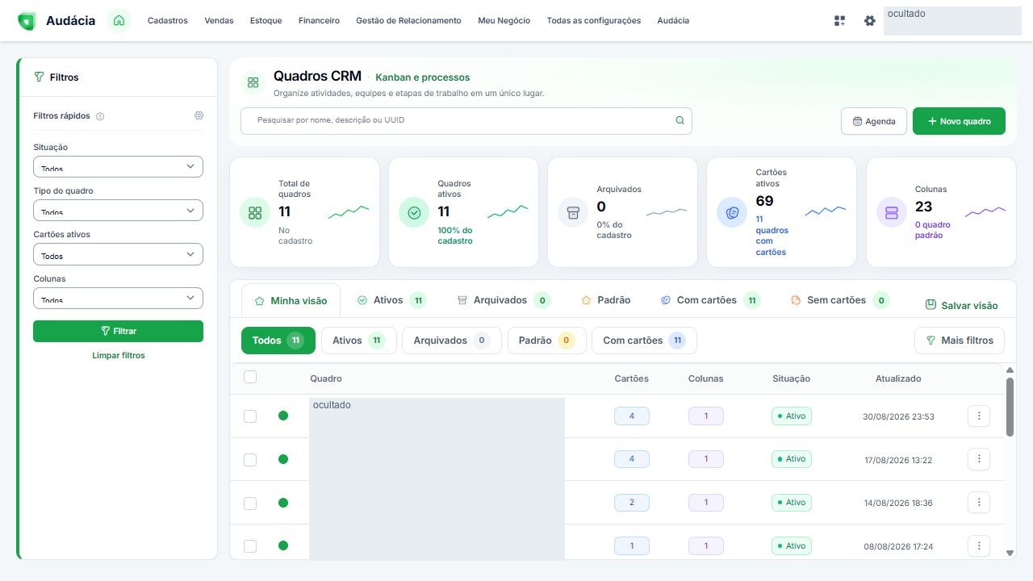1033x581 pixels.
Task: Click the Audácia shield logo
Action: click(27, 21)
